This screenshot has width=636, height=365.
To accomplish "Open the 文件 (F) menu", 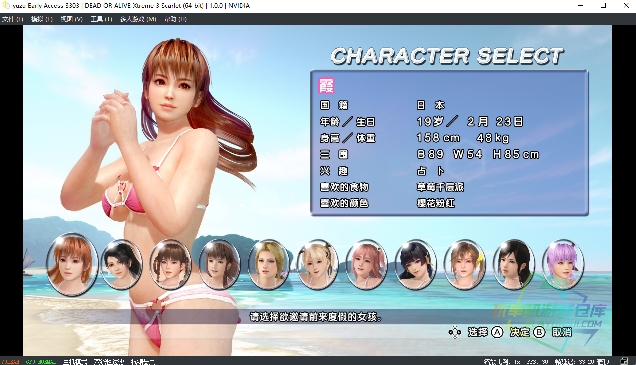I will click(13, 19).
